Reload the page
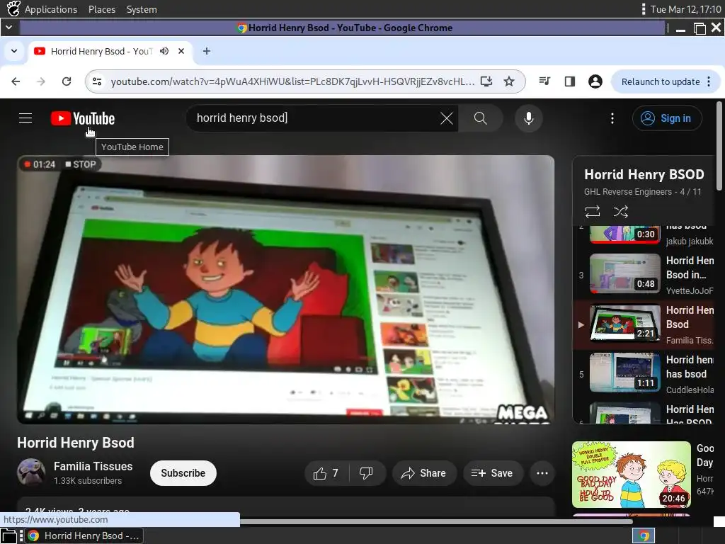725x544 pixels. pos(67,81)
